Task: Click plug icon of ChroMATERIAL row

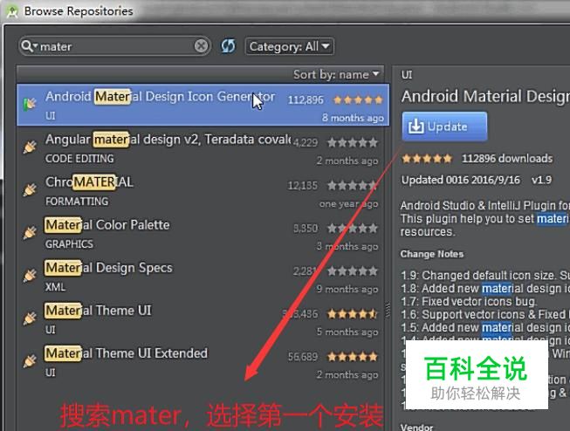Action: (x=30, y=189)
